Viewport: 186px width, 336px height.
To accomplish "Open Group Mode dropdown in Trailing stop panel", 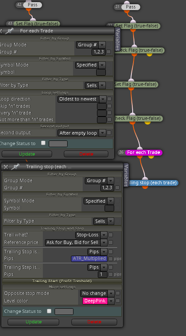I will (111, 181).
